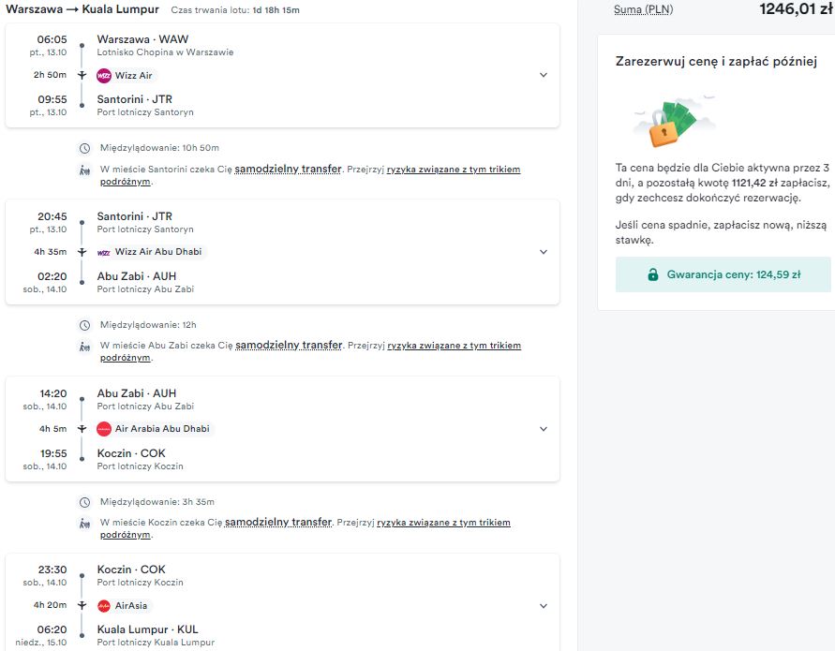This screenshot has height=651, width=835.
Task: Click the clock icon beside Międzylądowanie 10h 50m
Action: [x=84, y=148]
